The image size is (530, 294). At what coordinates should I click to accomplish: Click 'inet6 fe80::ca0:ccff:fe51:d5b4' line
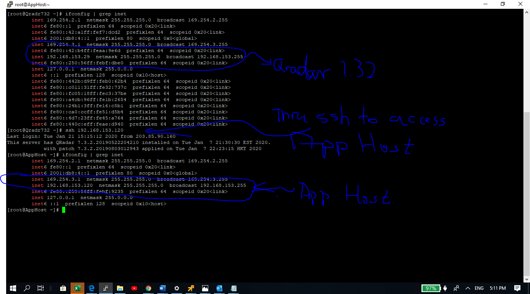[x=130, y=112]
